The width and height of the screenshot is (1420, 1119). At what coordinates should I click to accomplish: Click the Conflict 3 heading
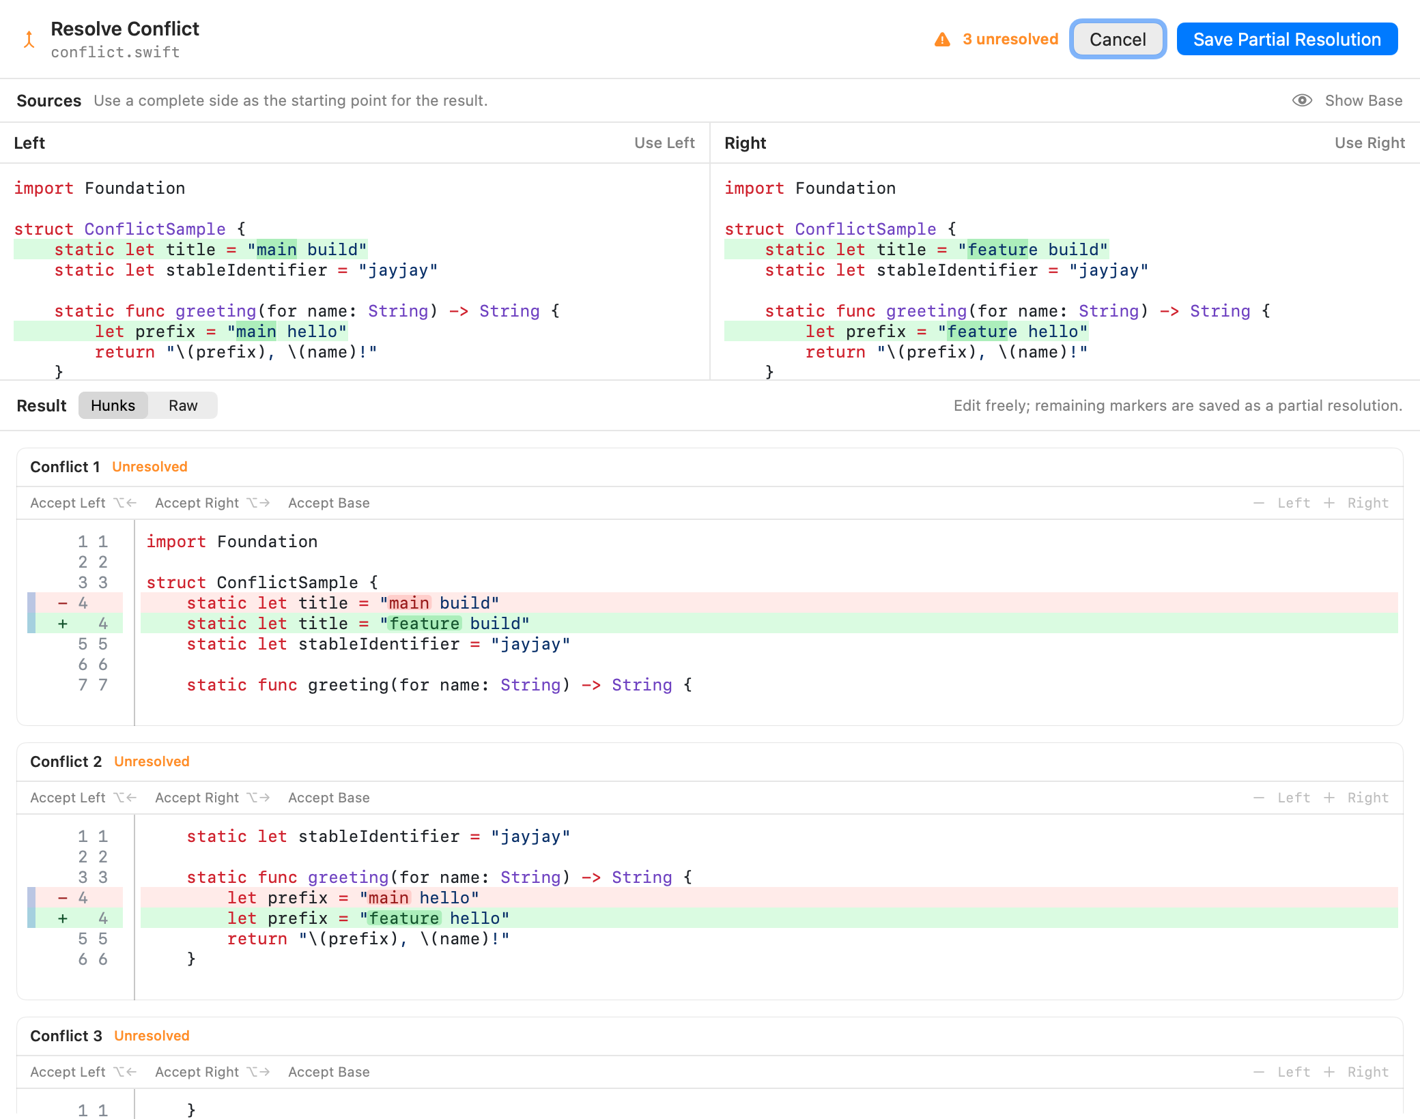click(66, 1036)
